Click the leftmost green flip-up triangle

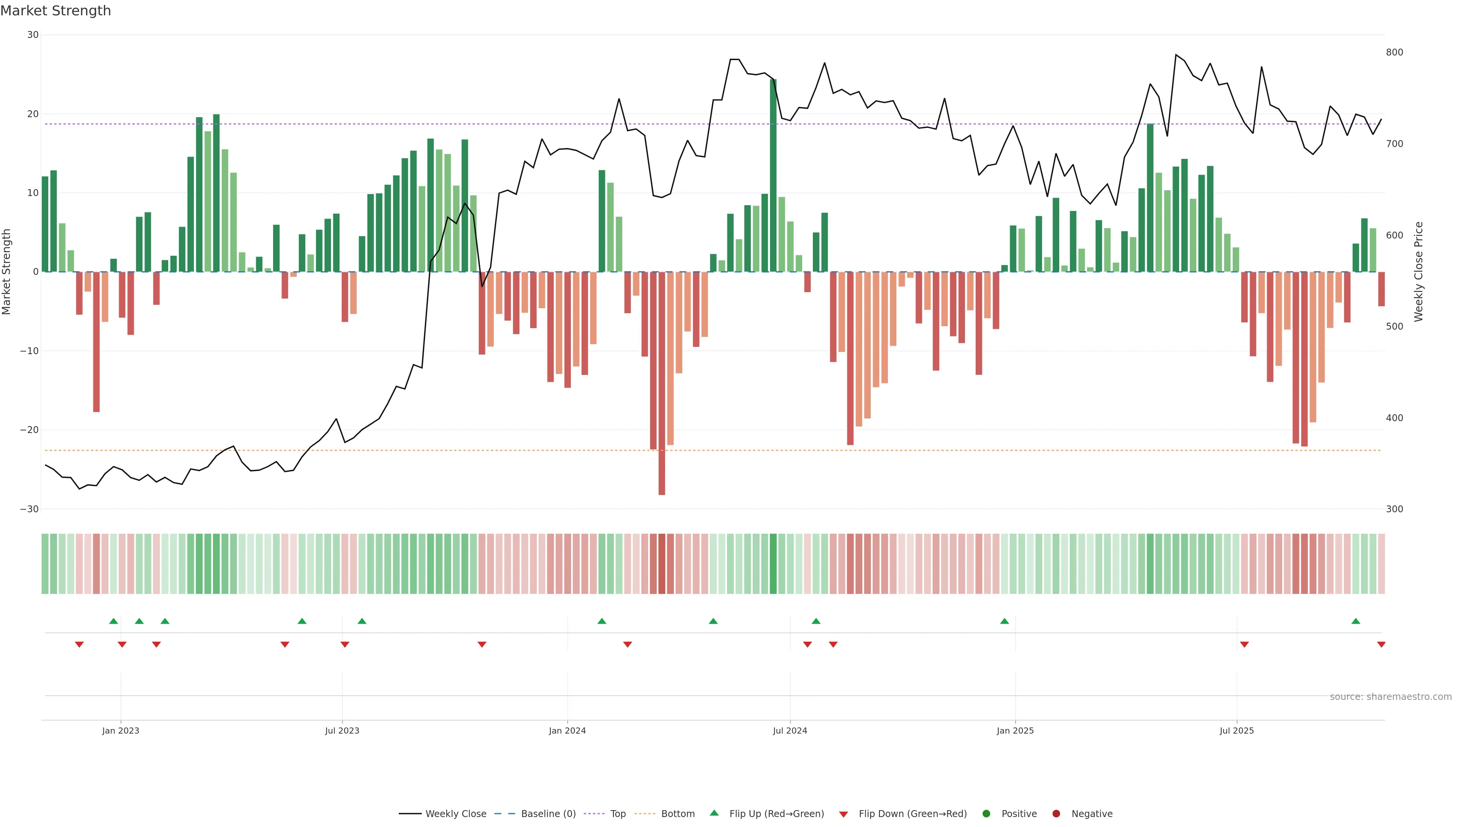pos(114,621)
